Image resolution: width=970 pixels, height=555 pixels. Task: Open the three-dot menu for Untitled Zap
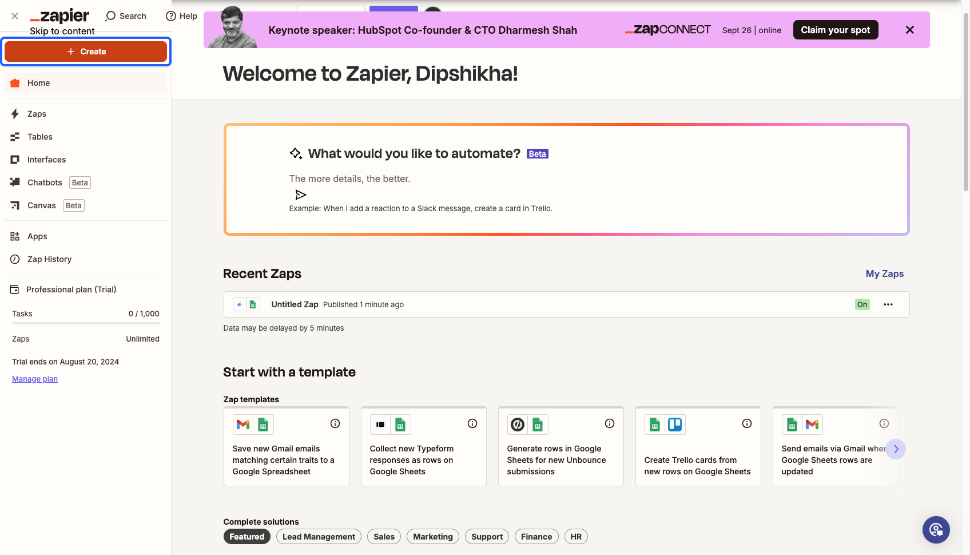888,304
